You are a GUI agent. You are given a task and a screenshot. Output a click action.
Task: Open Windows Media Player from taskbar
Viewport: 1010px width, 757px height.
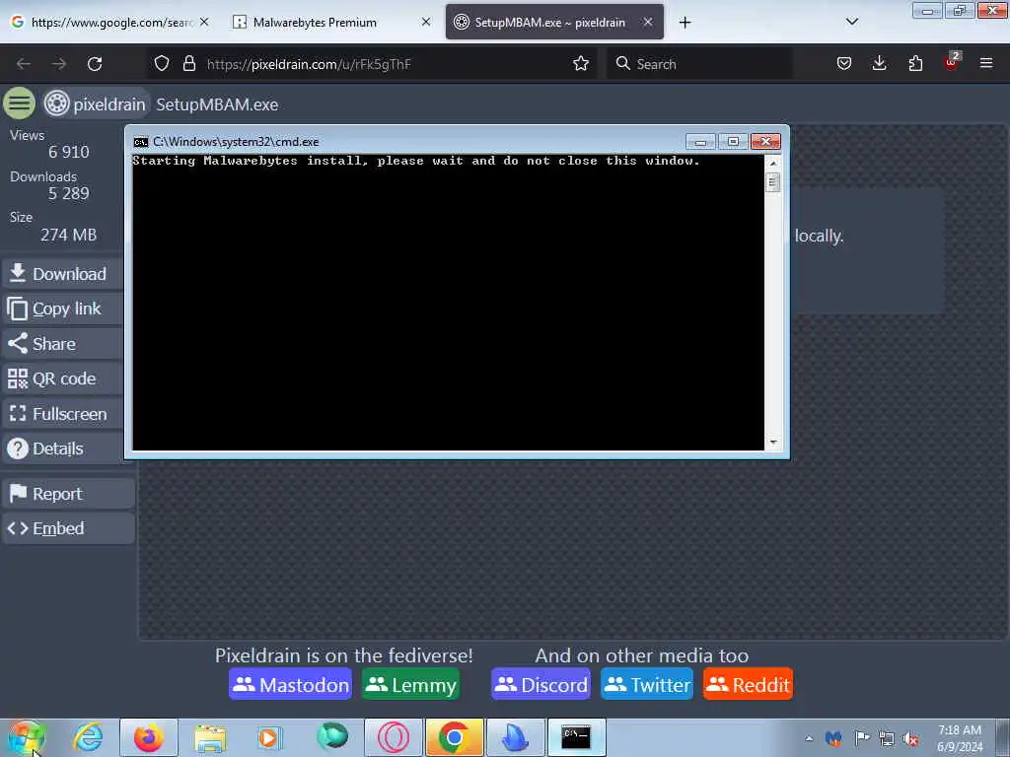pos(270,737)
